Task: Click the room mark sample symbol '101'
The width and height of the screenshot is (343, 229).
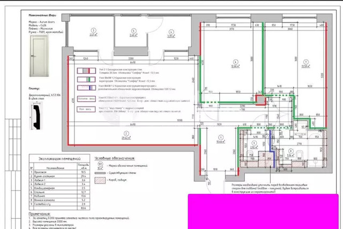Action: point(100,166)
